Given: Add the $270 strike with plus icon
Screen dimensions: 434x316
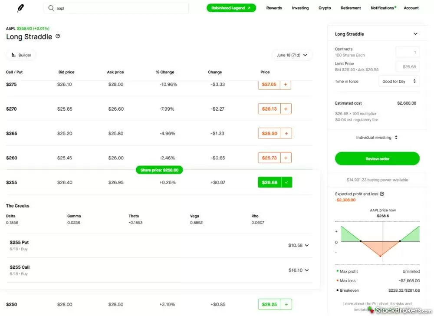Looking at the screenshot, I should tap(286, 109).
